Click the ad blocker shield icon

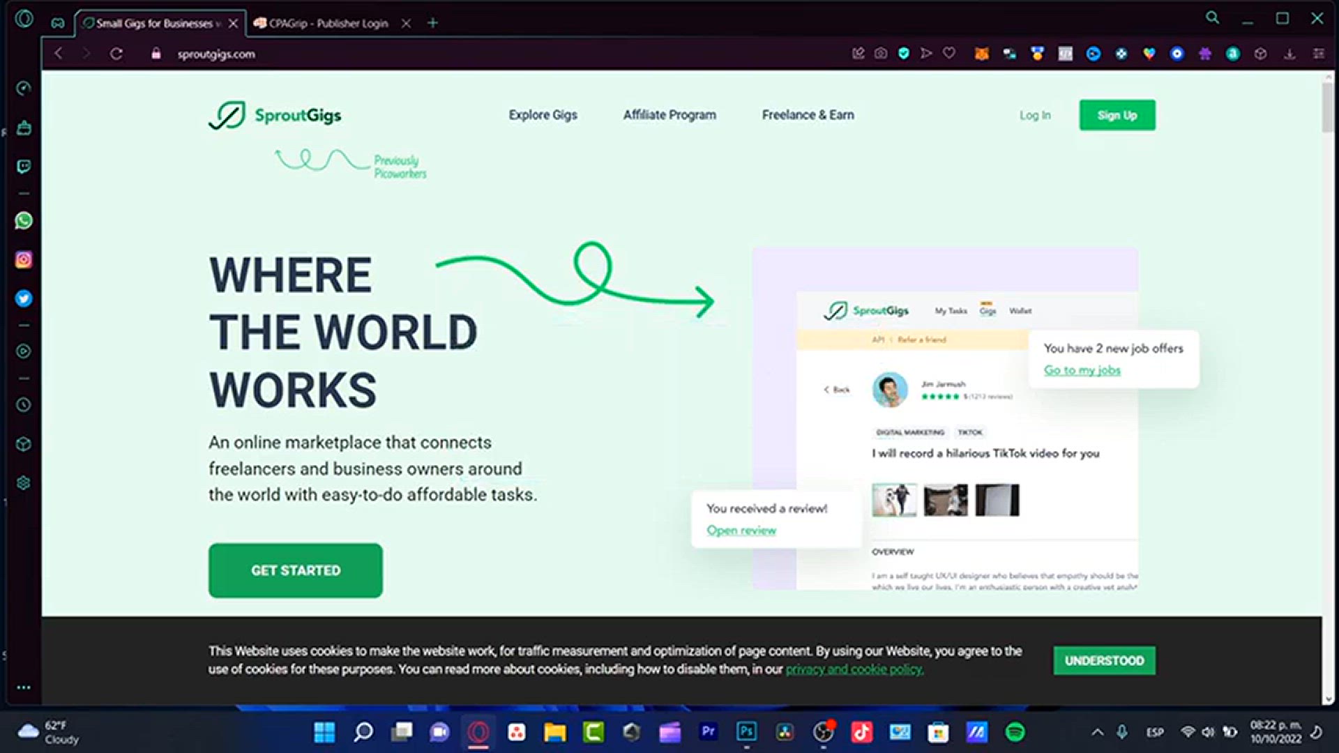(x=904, y=54)
